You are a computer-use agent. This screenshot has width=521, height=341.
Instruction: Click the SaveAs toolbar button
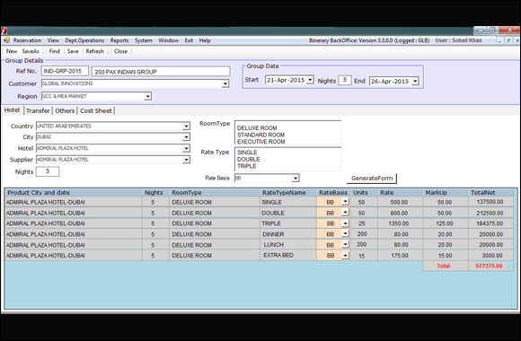(x=31, y=51)
